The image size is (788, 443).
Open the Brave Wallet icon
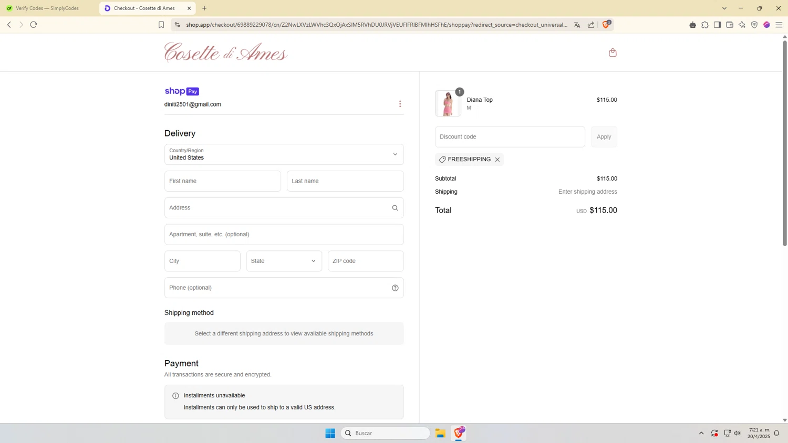730,25
